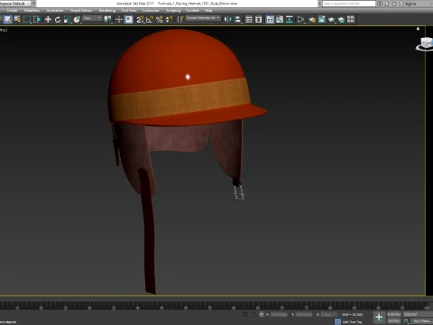This screenshot has height=325, width=433.
Task: Toggle Absolute/Offset transform type-in mode icon
Action: tap(262, 314)
